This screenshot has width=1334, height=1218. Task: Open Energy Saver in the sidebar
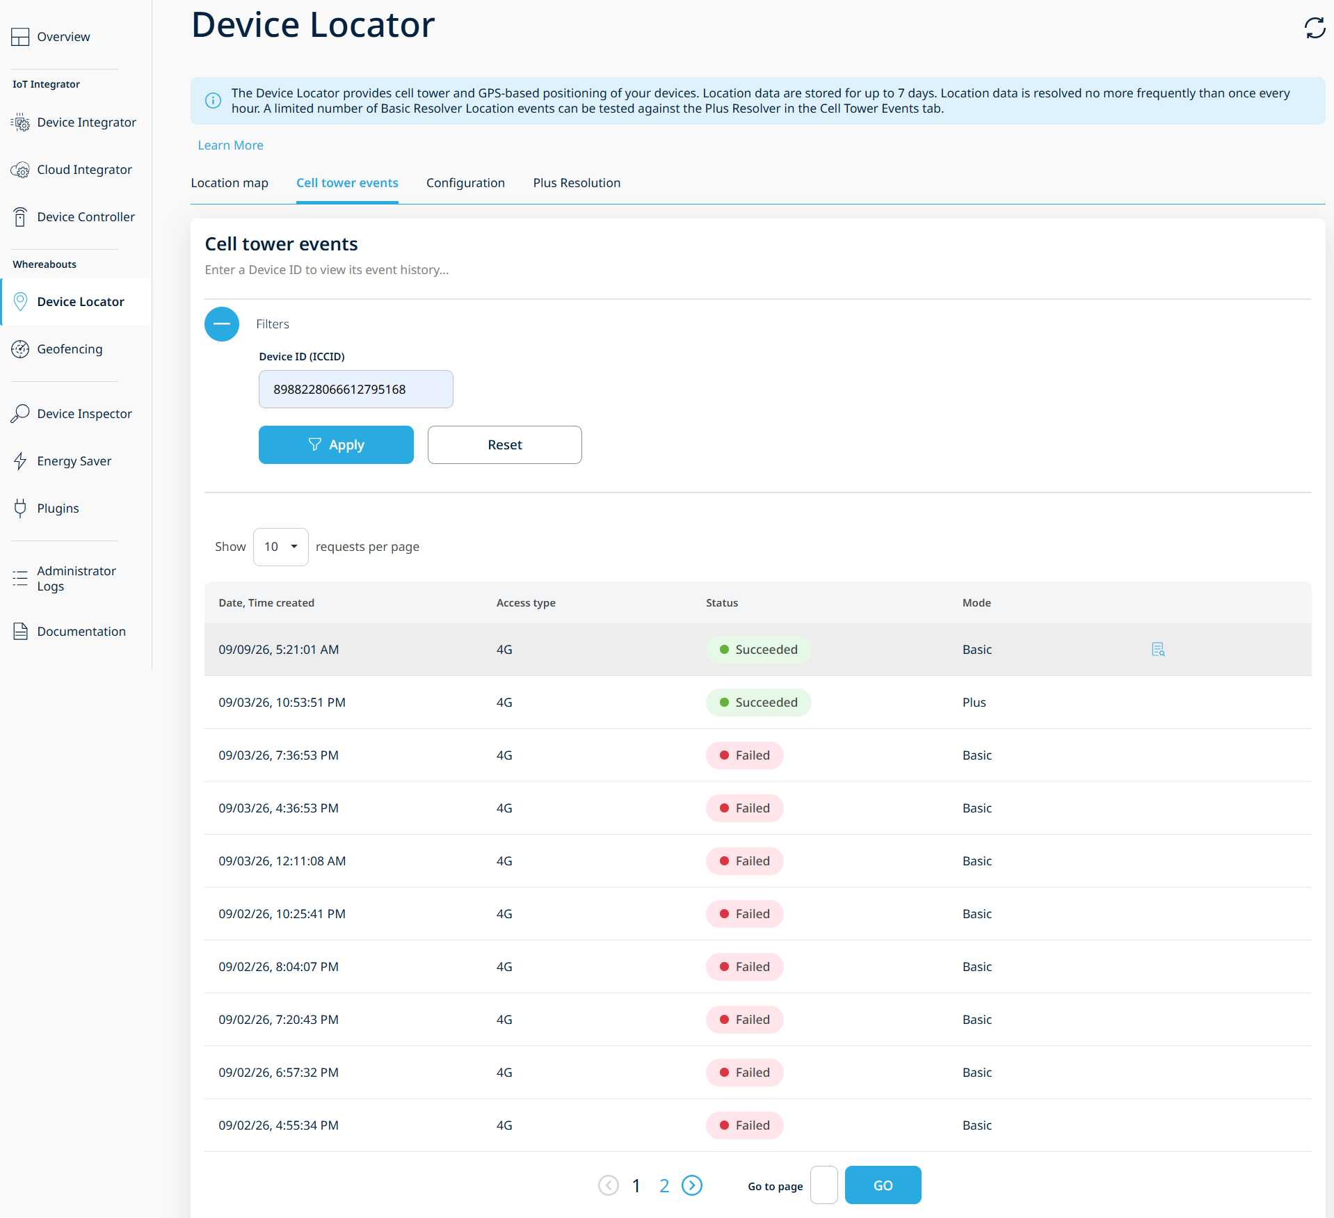[74, 461]
